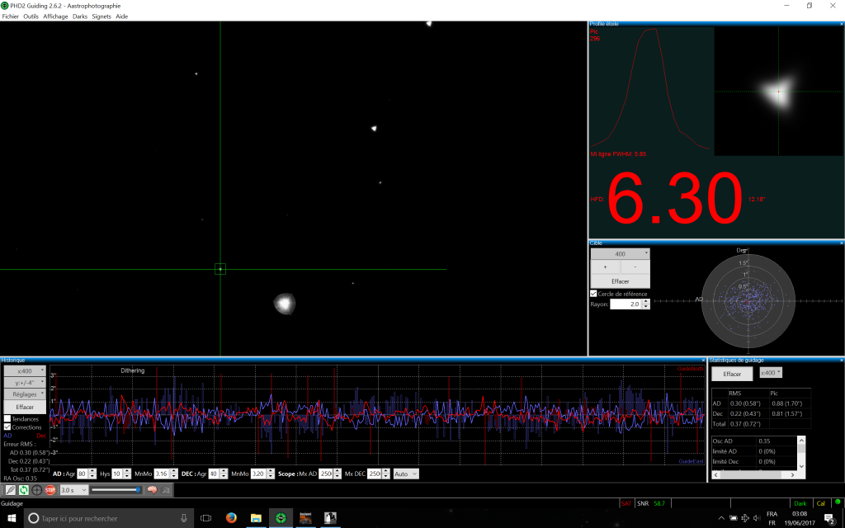Open the 400 dropdown in Cible panel
The image size is (845, 528).
click(621, 254)
